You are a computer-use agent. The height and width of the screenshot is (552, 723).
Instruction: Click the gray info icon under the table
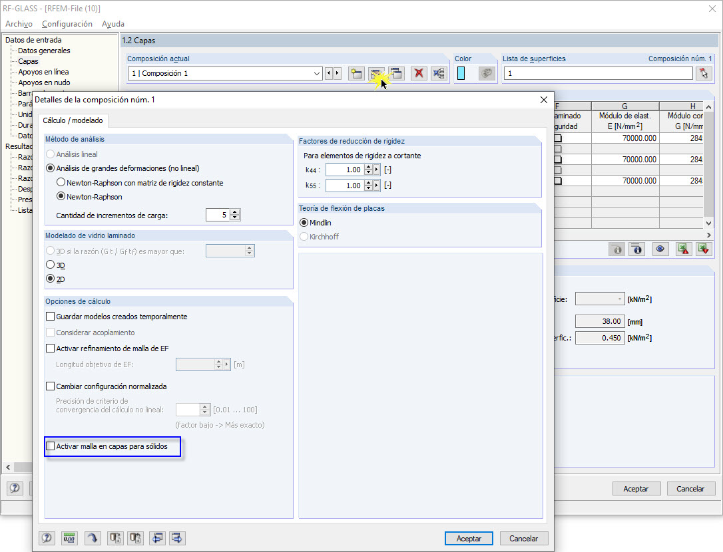pyautogui.click(x=617, y=249)
